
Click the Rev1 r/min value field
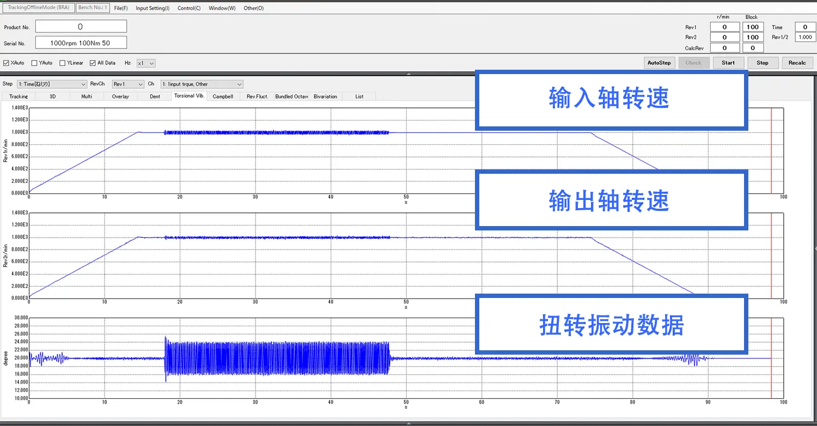click(724, 27)
